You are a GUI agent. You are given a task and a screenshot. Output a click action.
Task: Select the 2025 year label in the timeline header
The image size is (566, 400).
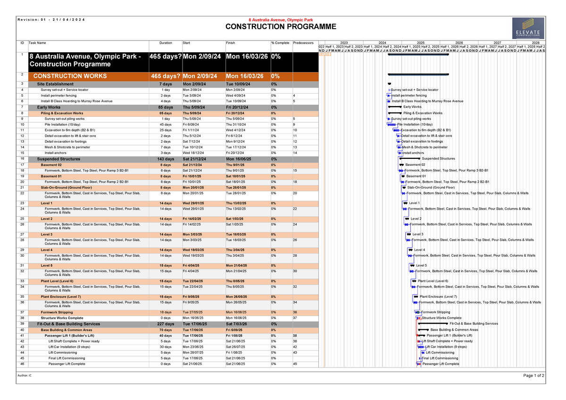(x=421, y=42)
